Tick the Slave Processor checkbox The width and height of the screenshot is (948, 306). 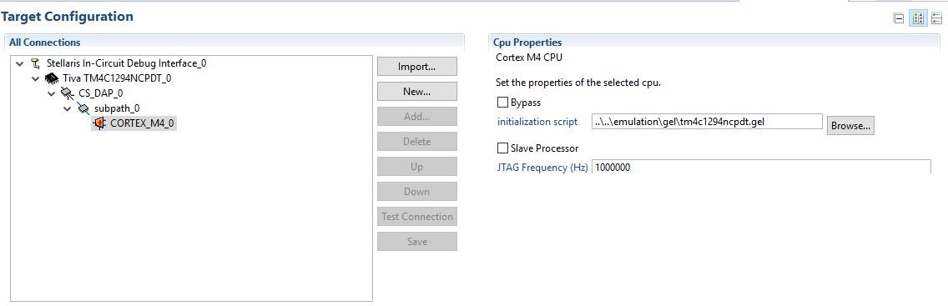pos(502,148)
